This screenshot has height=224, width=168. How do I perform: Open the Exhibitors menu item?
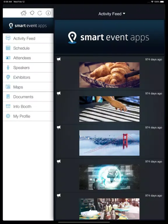click(x=28, y=77)
